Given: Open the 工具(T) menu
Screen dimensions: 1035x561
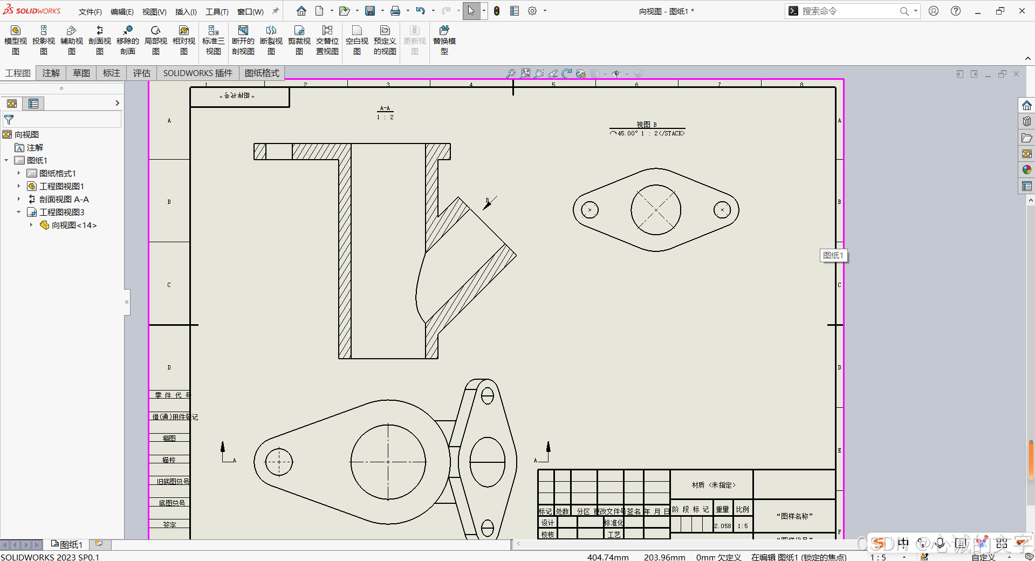Looking at the screenshot, I should 217,12.
